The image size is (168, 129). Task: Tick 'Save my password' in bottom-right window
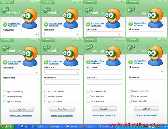point(130,96)
